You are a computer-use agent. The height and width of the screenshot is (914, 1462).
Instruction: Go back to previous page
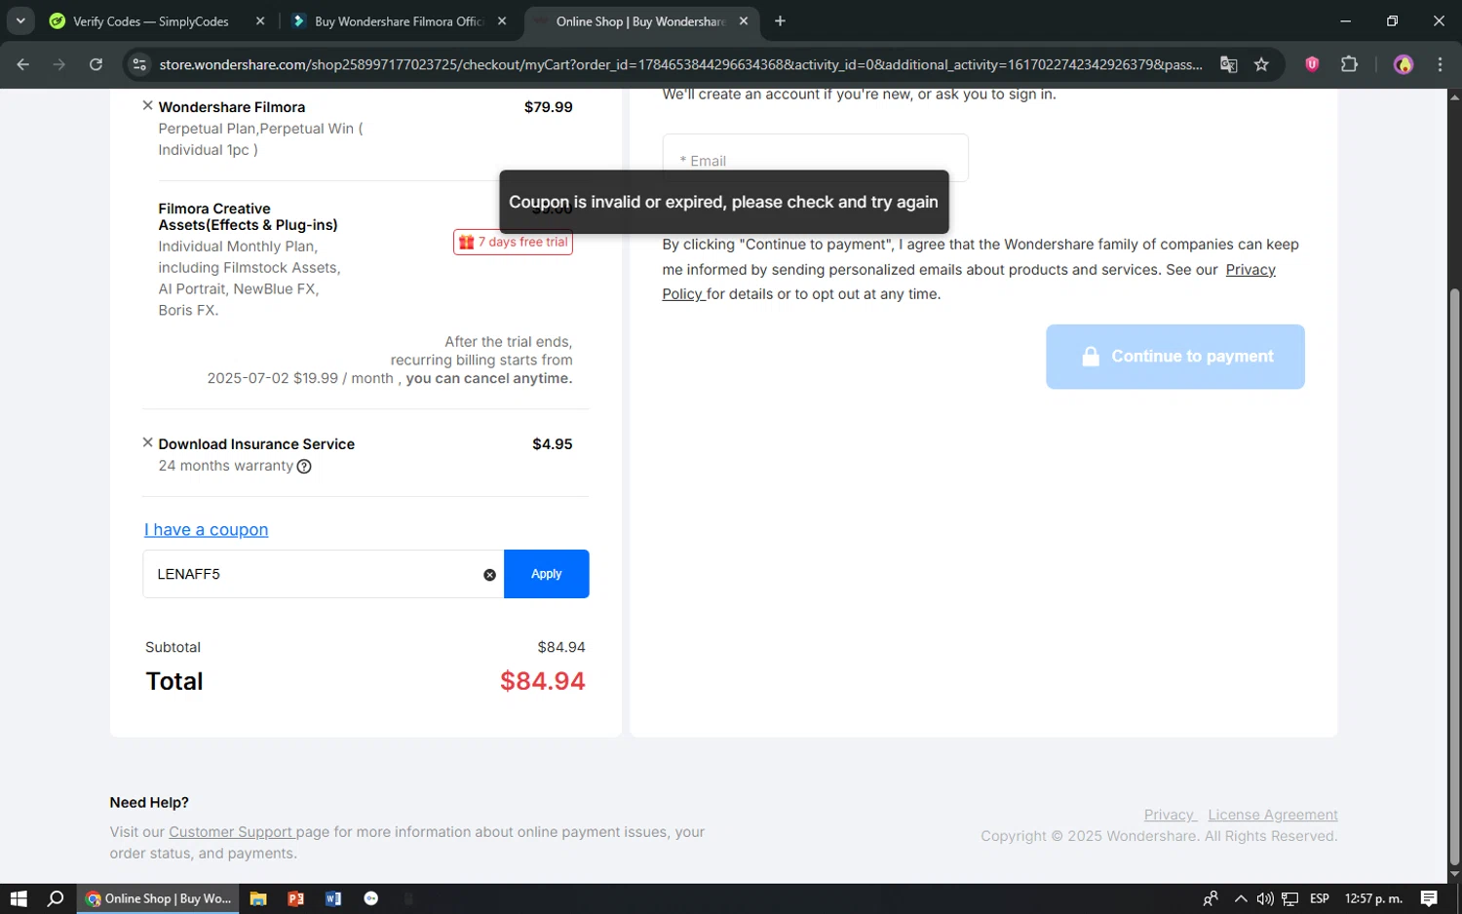[23, 64]
